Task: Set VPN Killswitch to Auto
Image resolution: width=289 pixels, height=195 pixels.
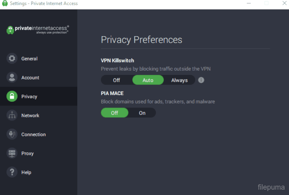Action: click(x=148, y=80)
